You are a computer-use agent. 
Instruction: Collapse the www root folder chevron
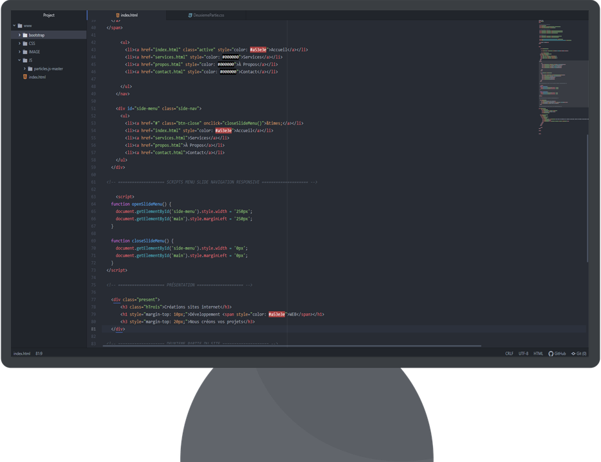pos(13,26)
